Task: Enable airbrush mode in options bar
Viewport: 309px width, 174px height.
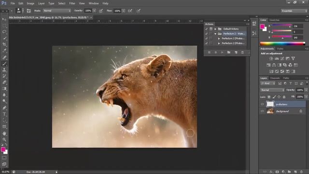Action: 130,11
